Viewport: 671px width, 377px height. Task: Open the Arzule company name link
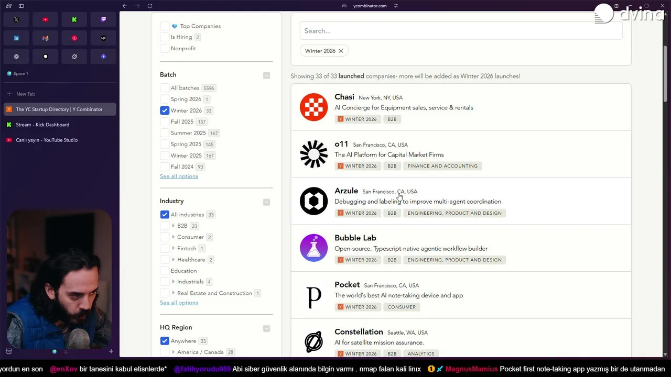346,191
